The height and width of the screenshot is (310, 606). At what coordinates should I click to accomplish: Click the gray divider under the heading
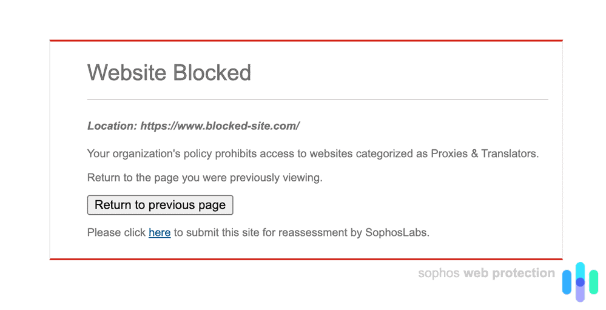pos(317,99)
